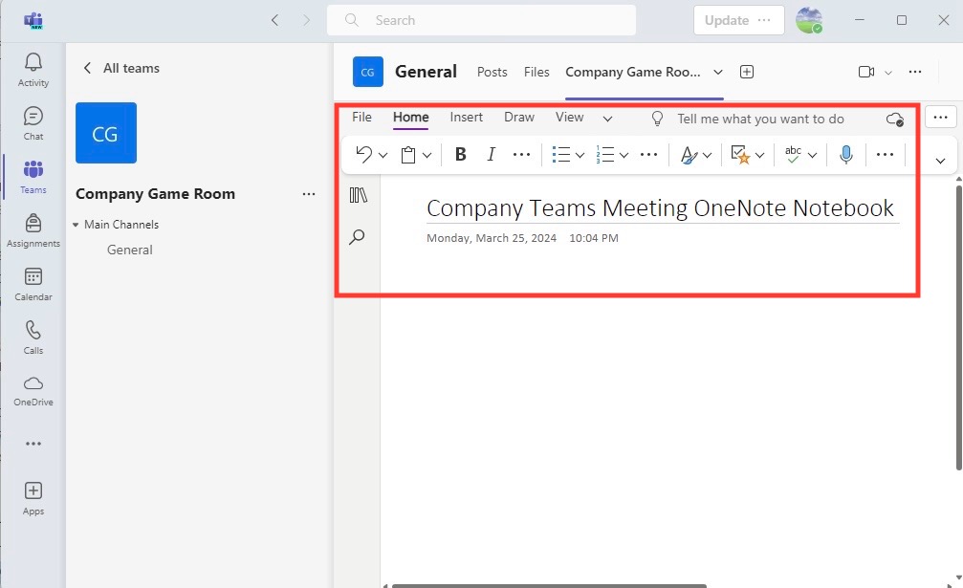Open Calls from the sidebar
This screenshot has height=588, width=963.
(33, 337)
